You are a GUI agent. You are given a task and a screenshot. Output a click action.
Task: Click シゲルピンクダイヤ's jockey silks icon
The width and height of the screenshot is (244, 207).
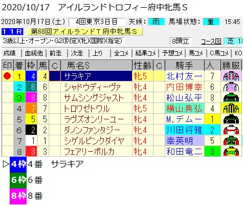tap(231, 140)
